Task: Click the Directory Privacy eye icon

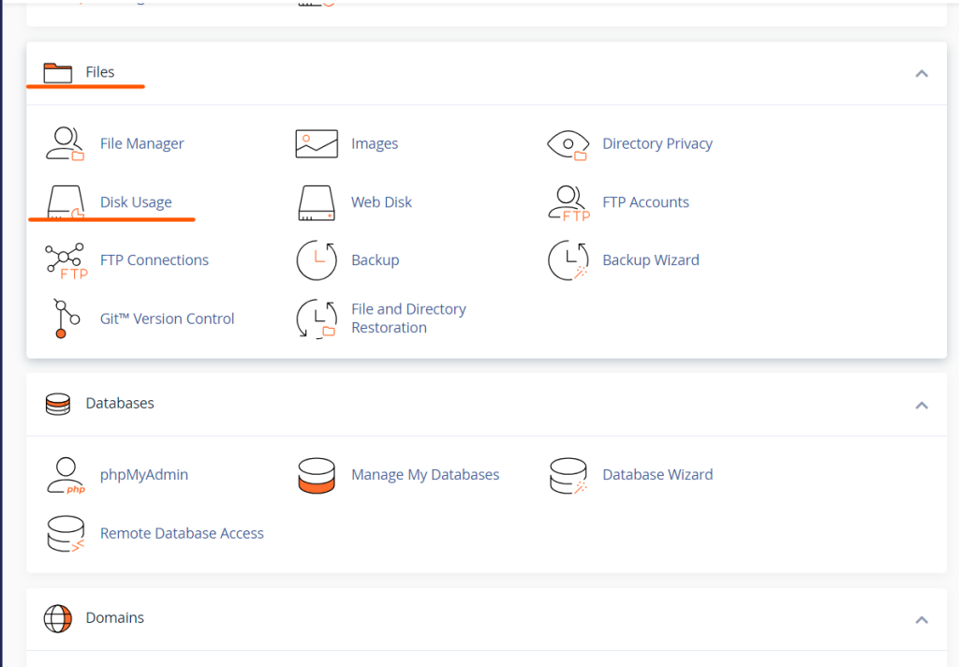Action: 568,145
